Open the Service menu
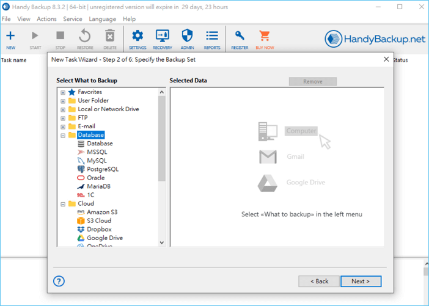 click(73, 19)
